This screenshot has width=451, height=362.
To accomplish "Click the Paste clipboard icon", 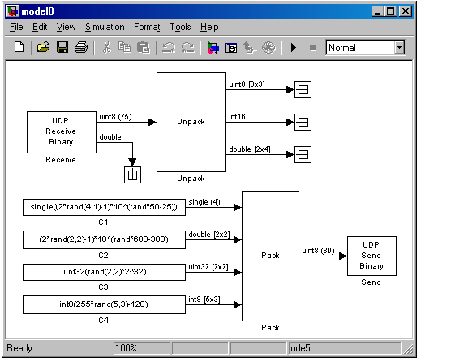I will tap(144, 47).
